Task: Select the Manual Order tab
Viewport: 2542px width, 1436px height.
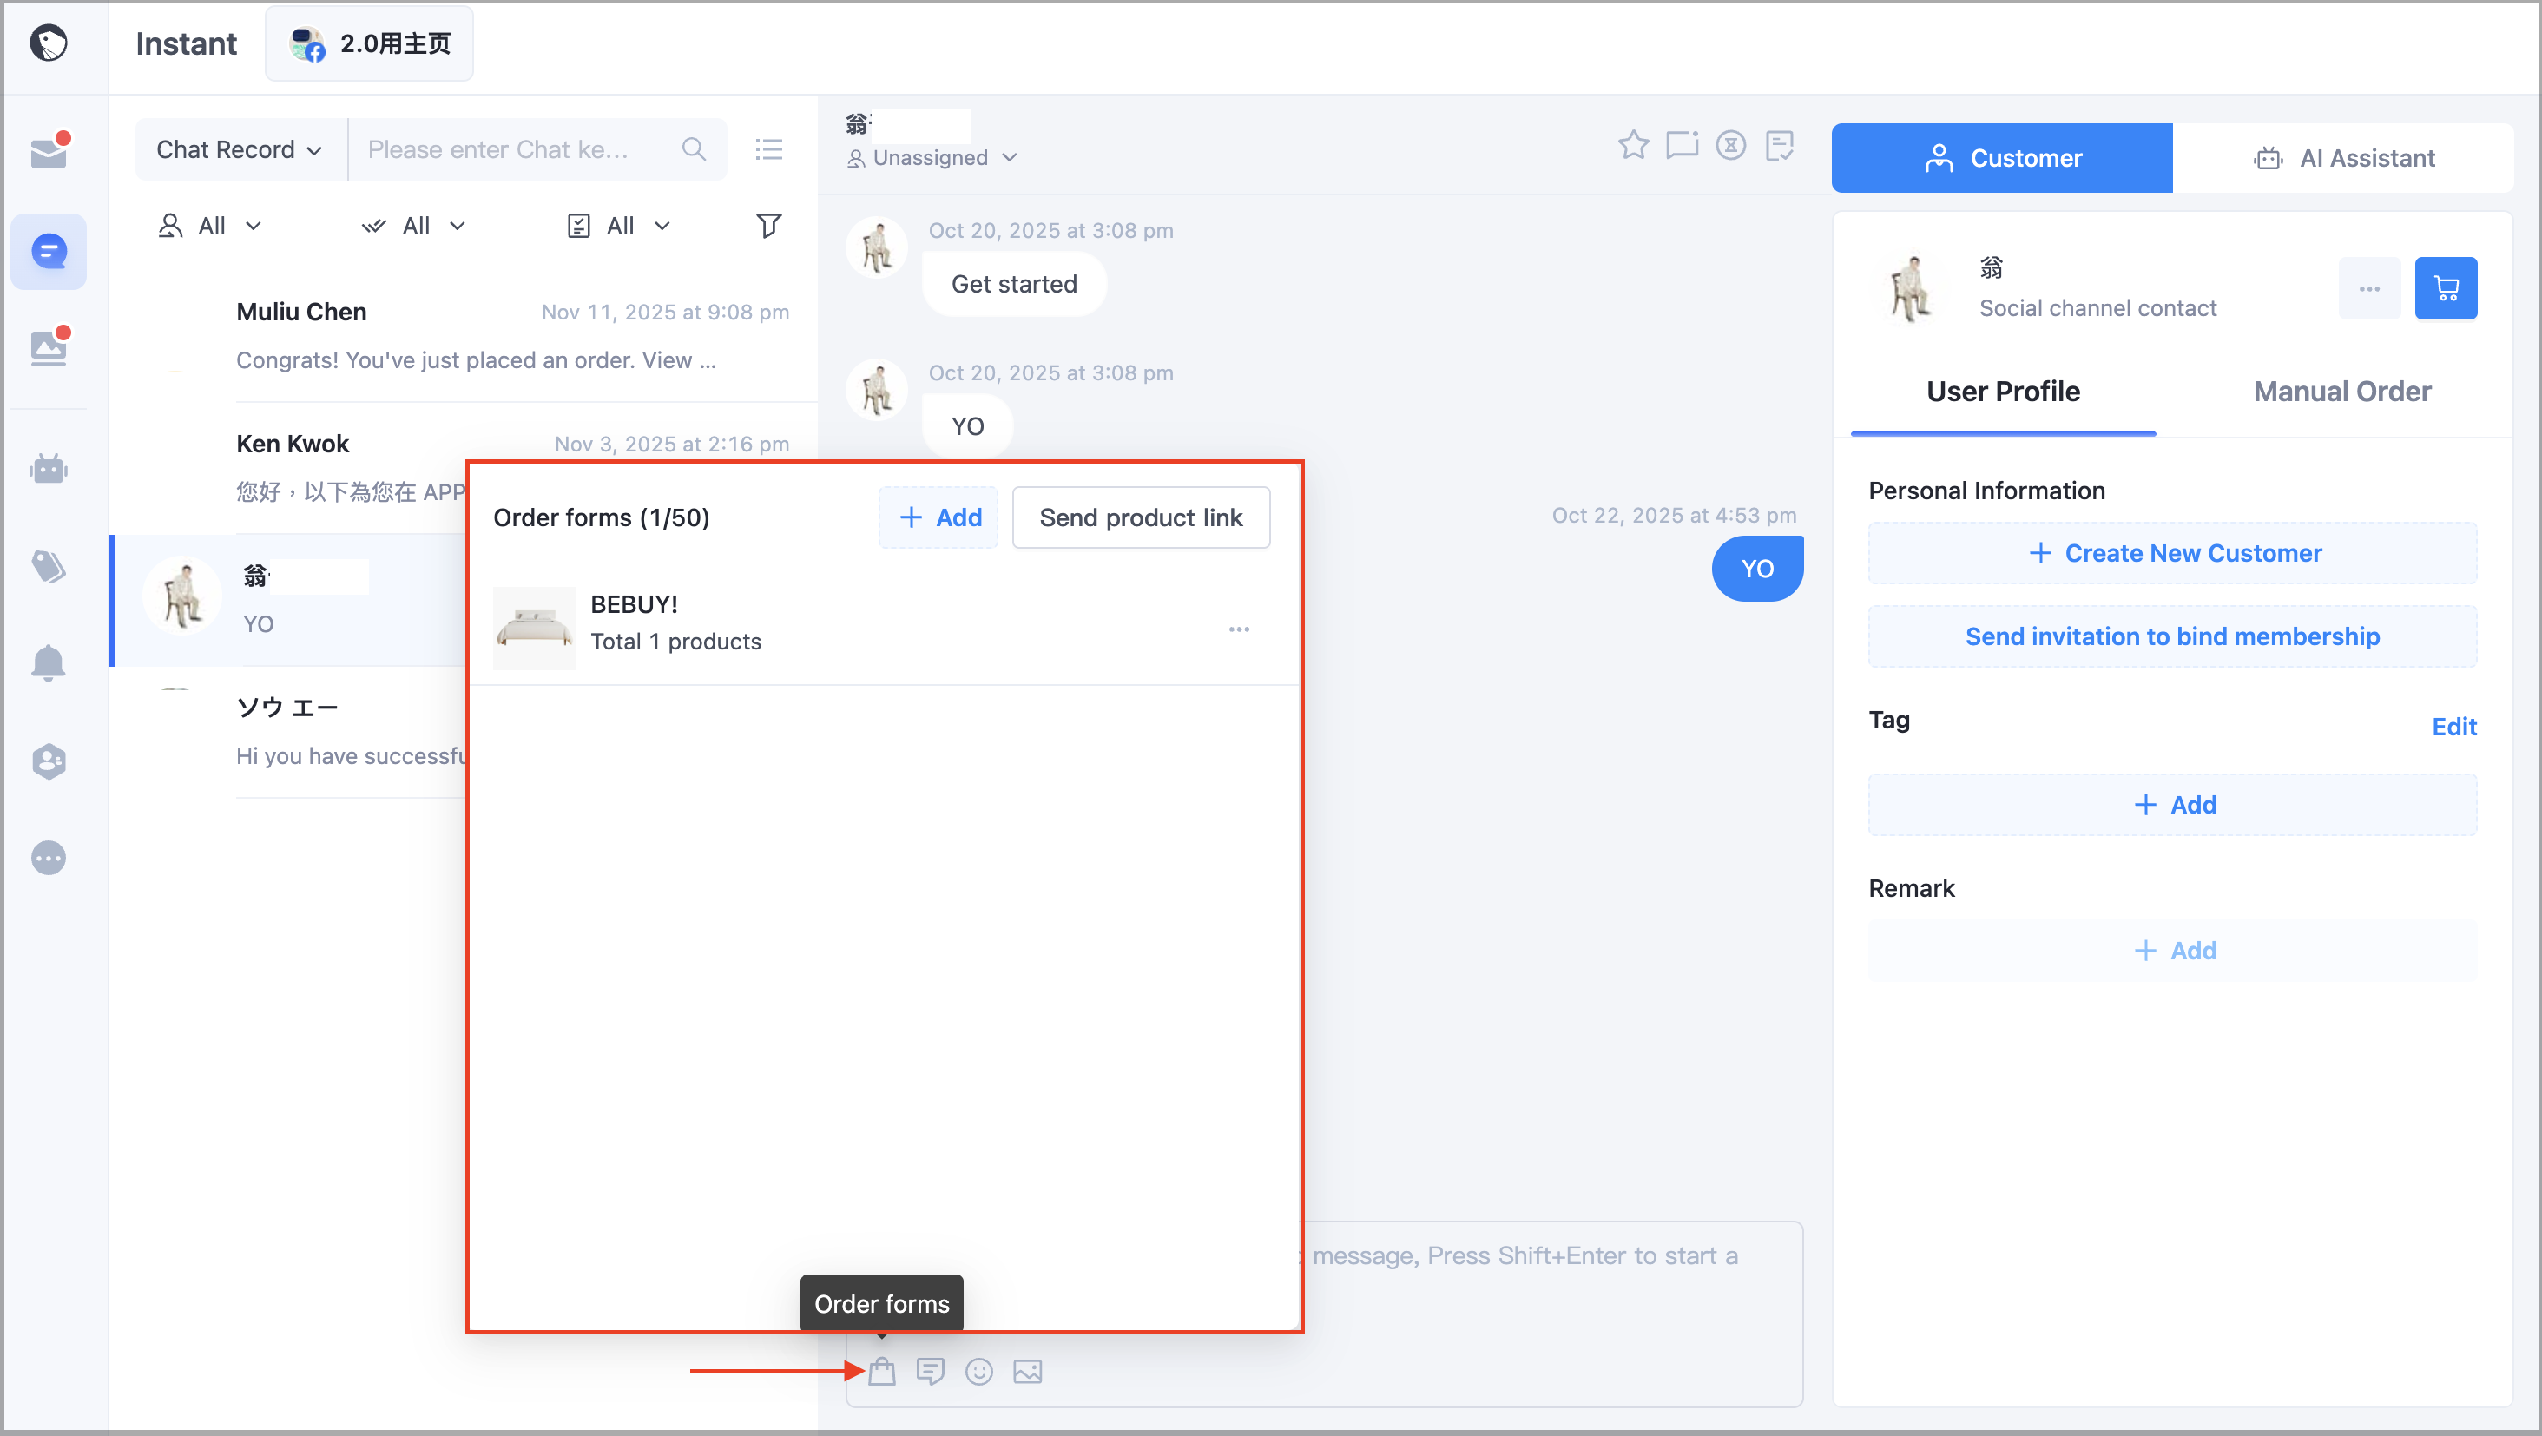Action: click(x=2342, y=392)
